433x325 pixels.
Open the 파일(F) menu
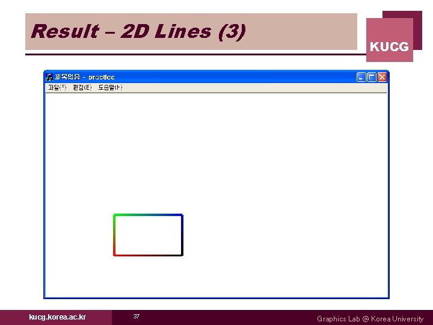[57, 88]
